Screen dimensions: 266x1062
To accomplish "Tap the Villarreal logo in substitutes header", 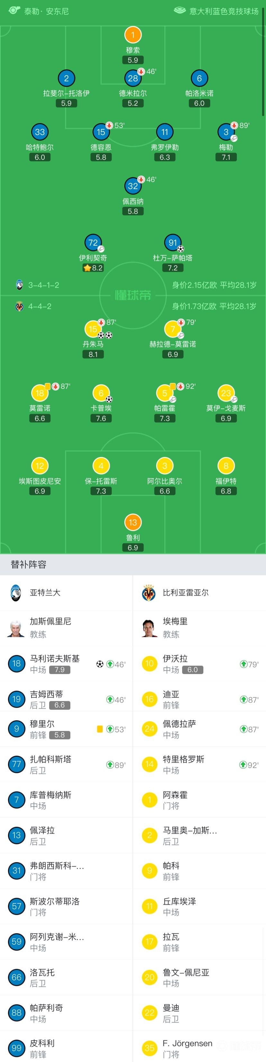I will 149,593.
